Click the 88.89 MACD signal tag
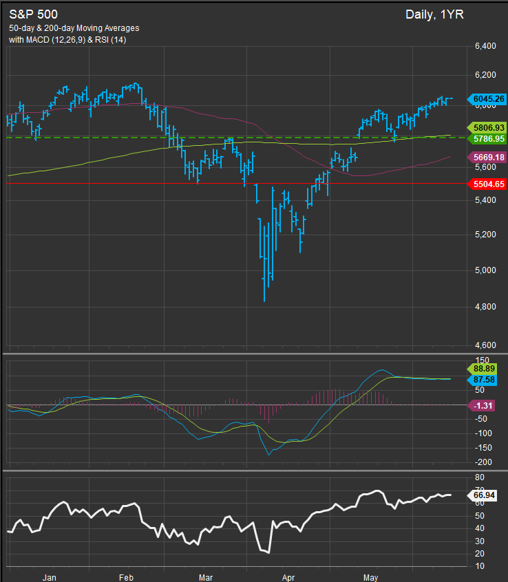 (486, 368)
